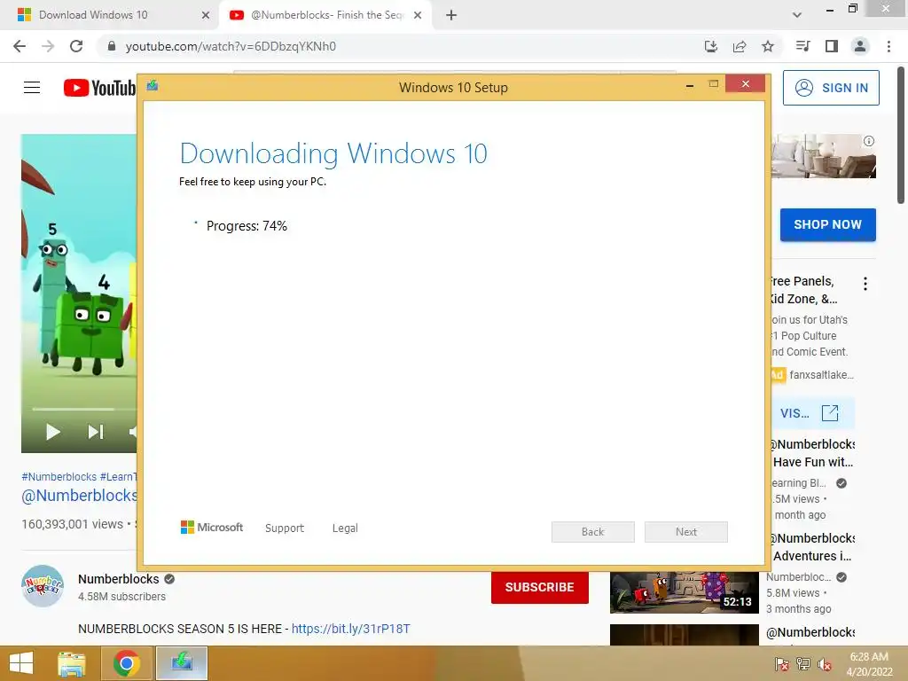The width and height of the screenshot is (908, 681).
Task: Click the fanxsaltlake ad advertiser name
Action: coord(821,375)
